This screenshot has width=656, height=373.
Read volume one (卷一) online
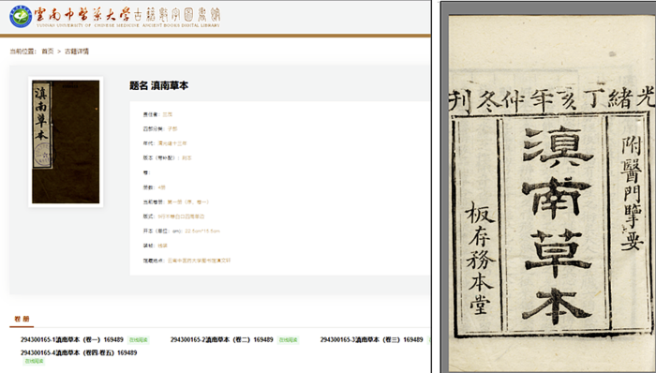pos(138,340)
